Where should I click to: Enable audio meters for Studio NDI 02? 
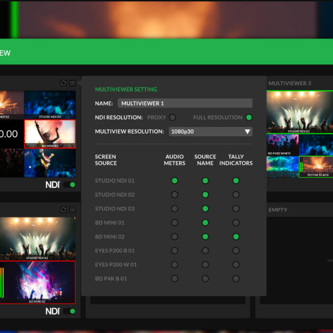click(175, 195)
